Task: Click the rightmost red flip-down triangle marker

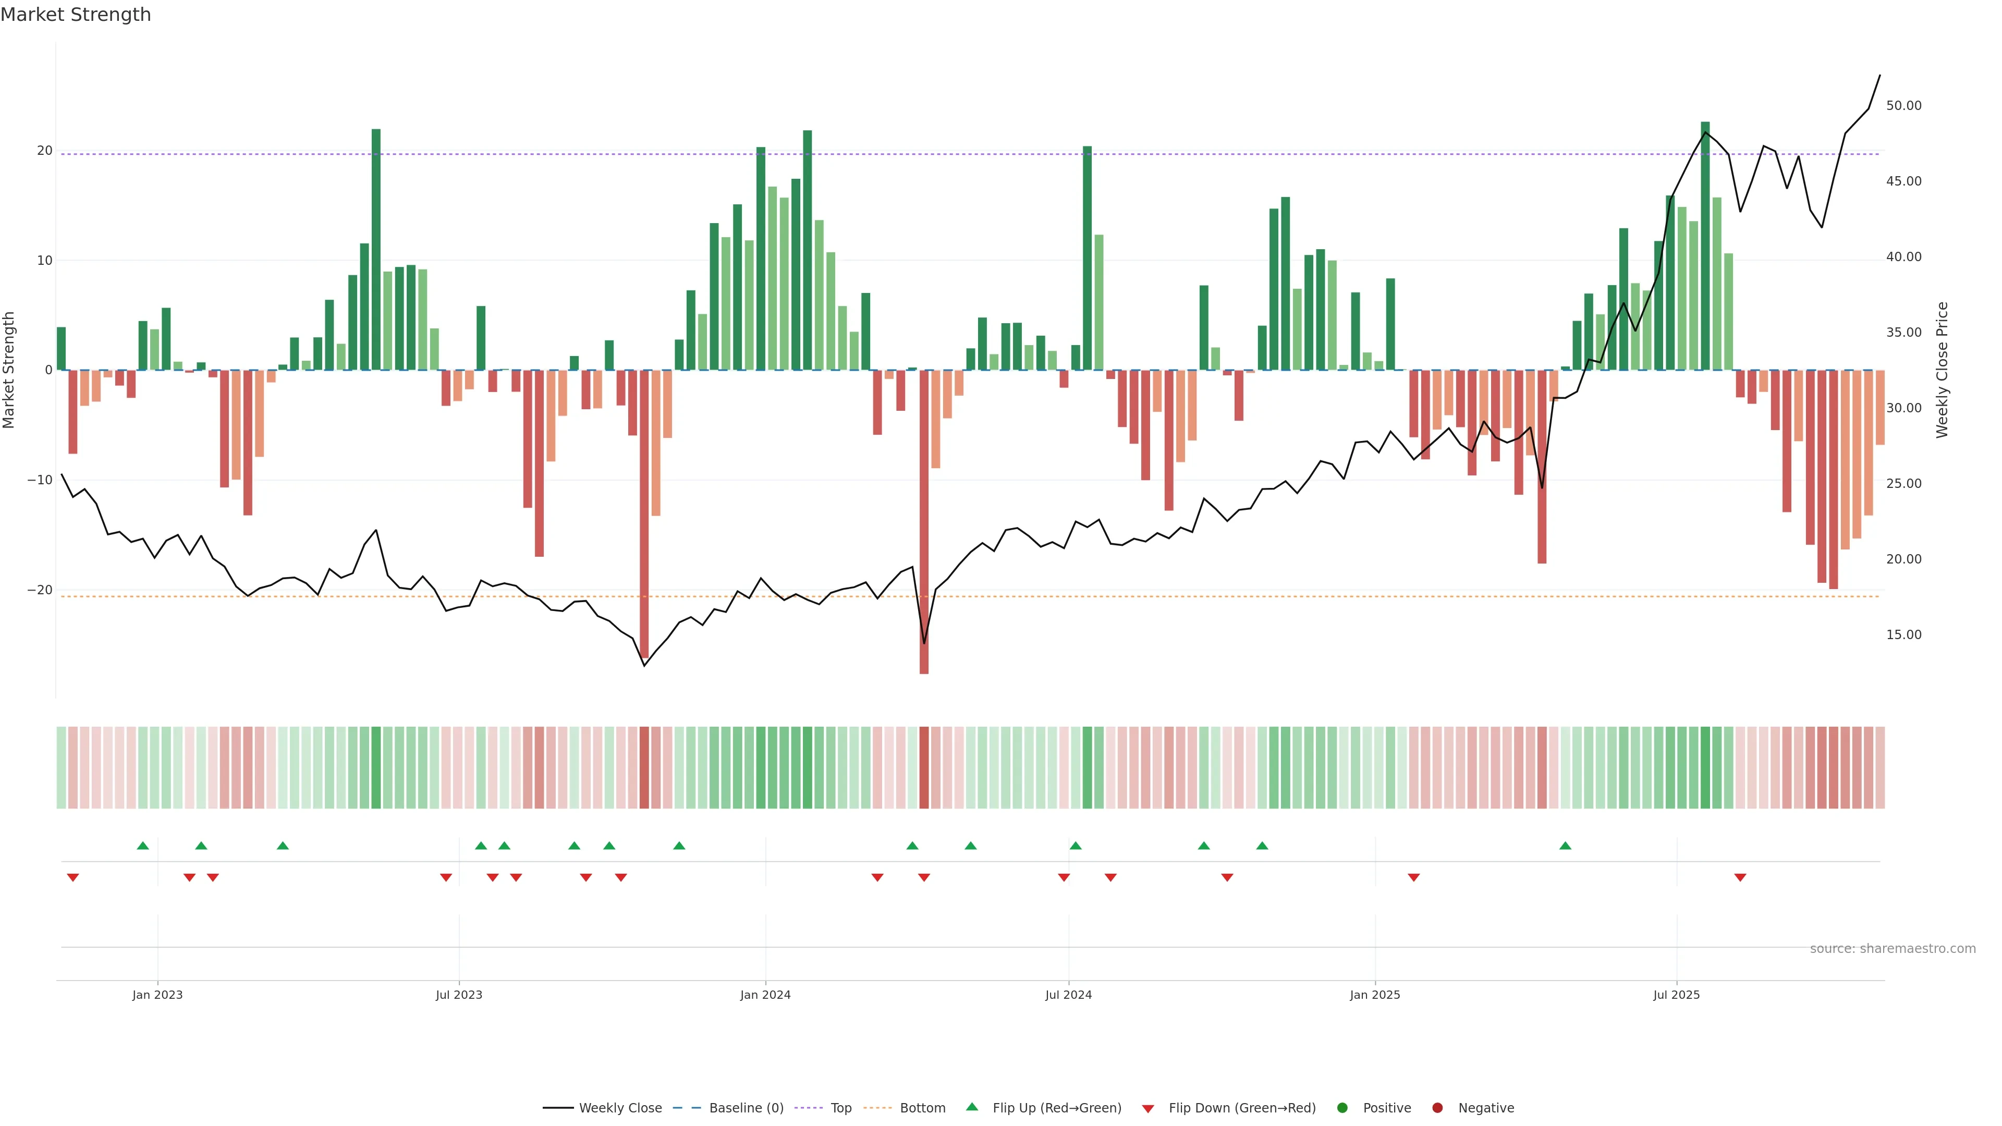Action: pos(1740,877)
